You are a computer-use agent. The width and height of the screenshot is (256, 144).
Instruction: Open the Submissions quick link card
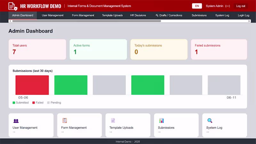click(x=176, y=125)
